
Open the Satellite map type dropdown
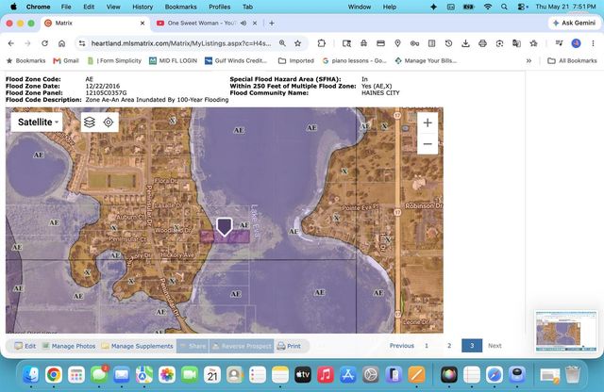coord(37,122)
